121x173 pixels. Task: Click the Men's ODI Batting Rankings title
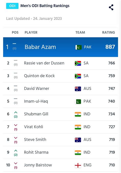click(x=45, y=6)
